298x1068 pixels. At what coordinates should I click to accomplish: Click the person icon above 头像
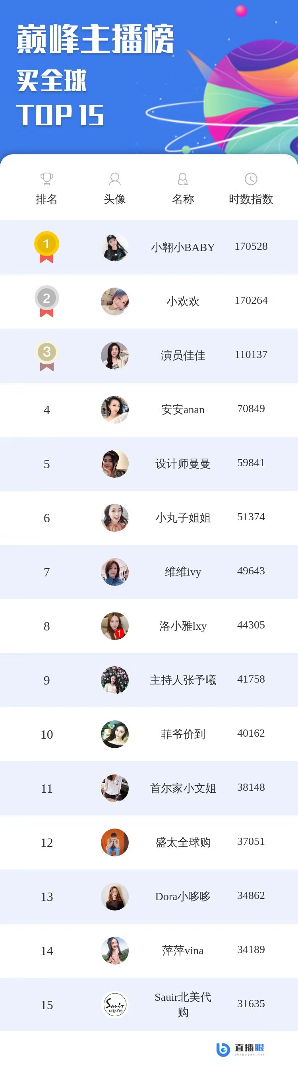[115, 179]
